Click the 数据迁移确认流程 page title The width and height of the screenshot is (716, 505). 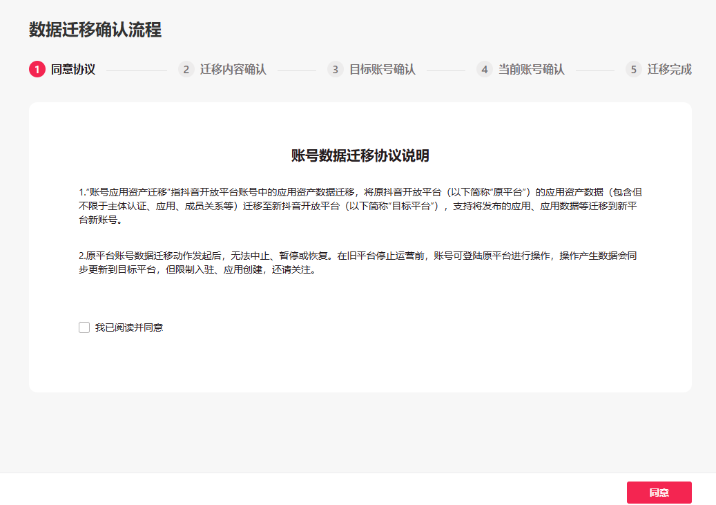pyautogui.click(x=95, y=30)
